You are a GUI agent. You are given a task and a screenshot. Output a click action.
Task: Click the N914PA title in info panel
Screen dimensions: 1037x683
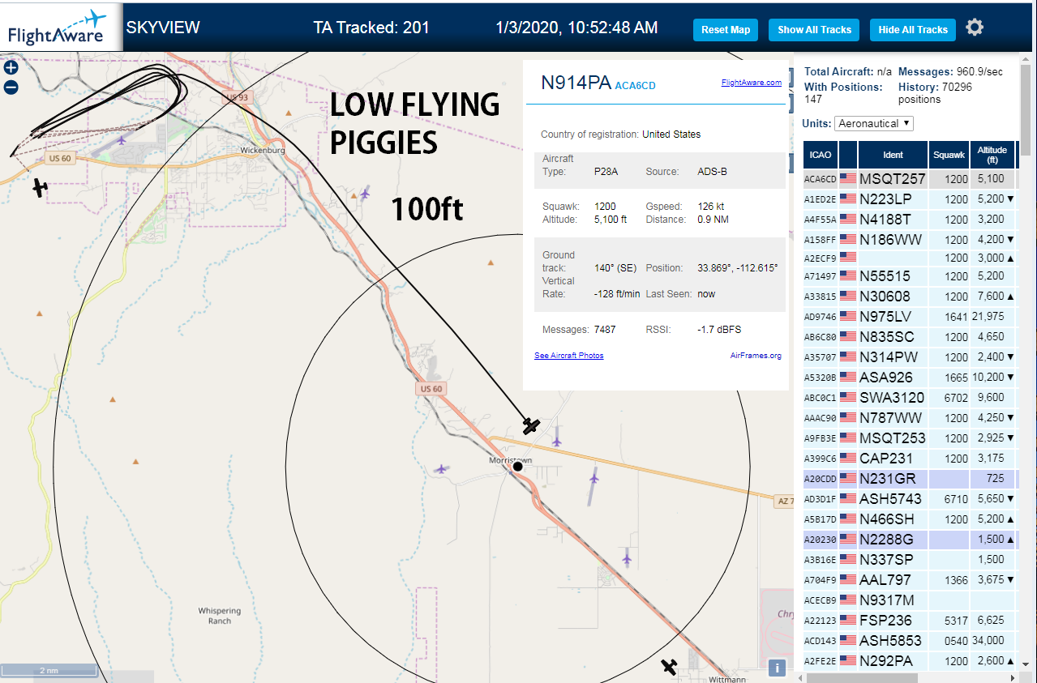[576, 82]
